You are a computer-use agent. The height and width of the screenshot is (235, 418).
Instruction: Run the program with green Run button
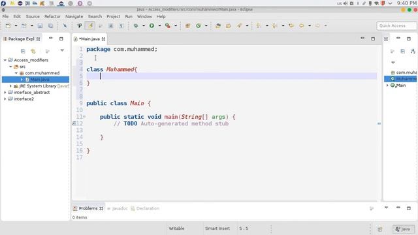coord(152,25)
